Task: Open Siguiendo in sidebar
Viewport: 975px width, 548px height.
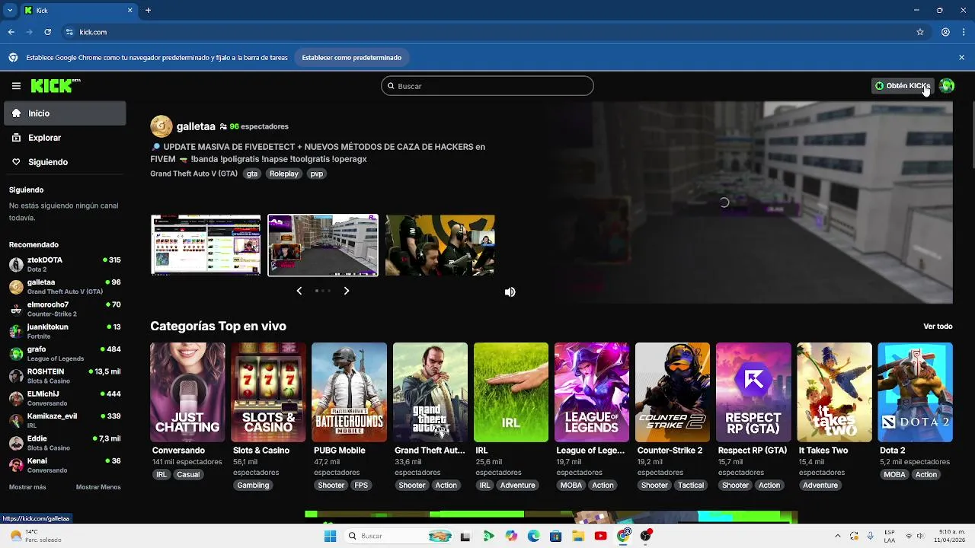Action: pos(64,162)
